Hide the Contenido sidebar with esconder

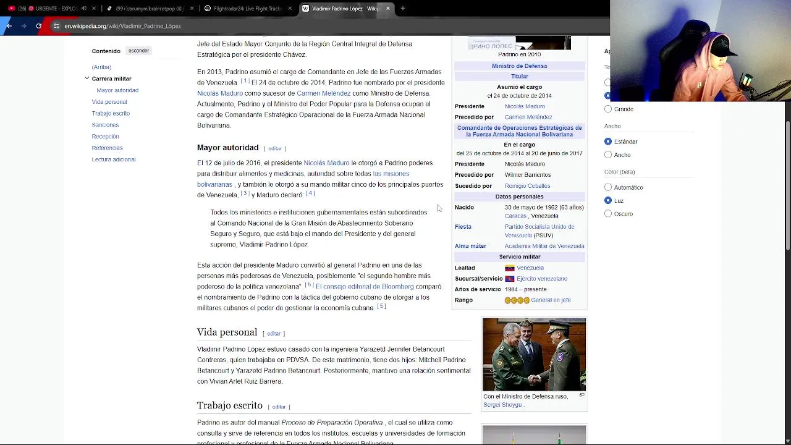point(138,51)
